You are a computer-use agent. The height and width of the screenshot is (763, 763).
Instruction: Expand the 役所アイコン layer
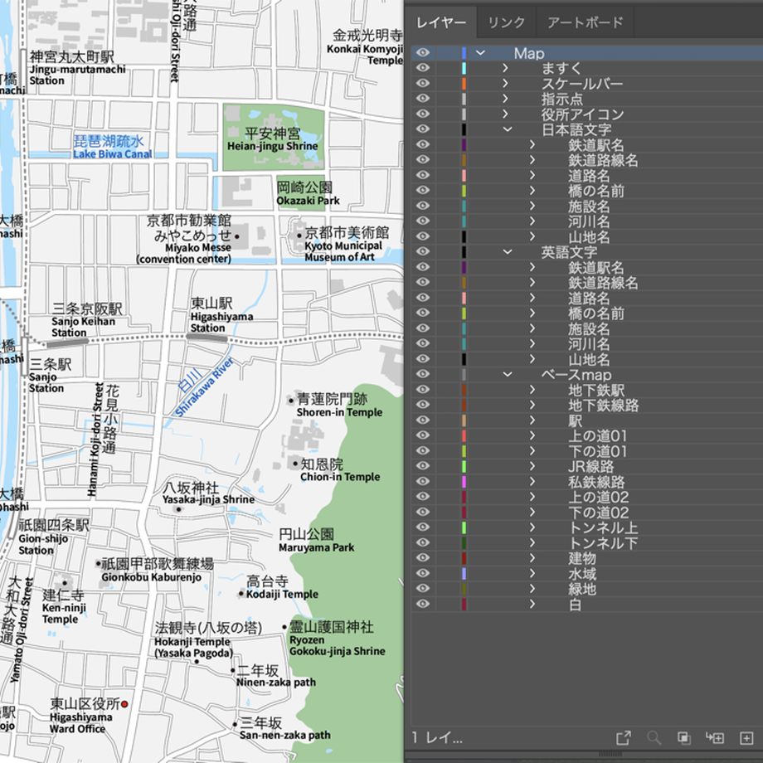coord(505,114)
